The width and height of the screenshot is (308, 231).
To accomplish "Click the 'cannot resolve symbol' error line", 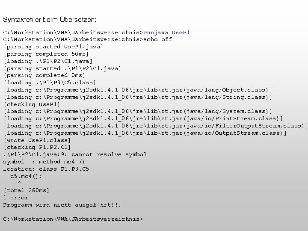I will point(75,154).
